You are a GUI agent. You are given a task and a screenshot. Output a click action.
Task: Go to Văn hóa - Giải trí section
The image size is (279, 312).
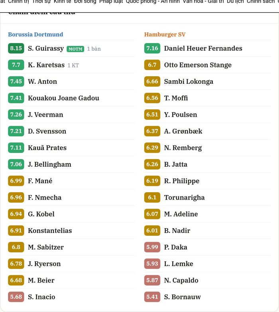pos(203,2)
